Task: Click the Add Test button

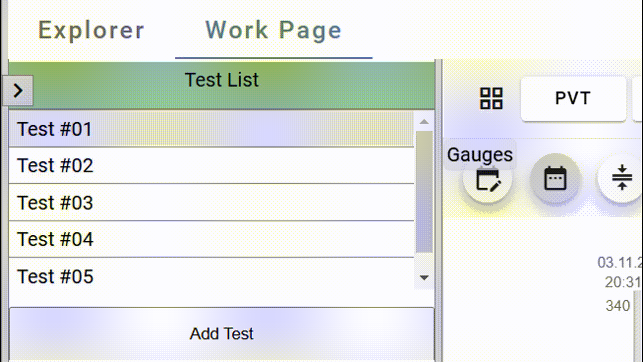Action: coord(222,334)
